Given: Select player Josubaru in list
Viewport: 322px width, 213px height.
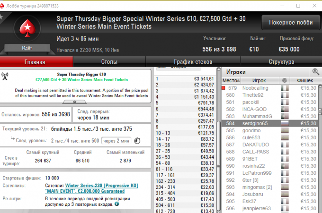Looking at the screenshot, I should 269,195.
